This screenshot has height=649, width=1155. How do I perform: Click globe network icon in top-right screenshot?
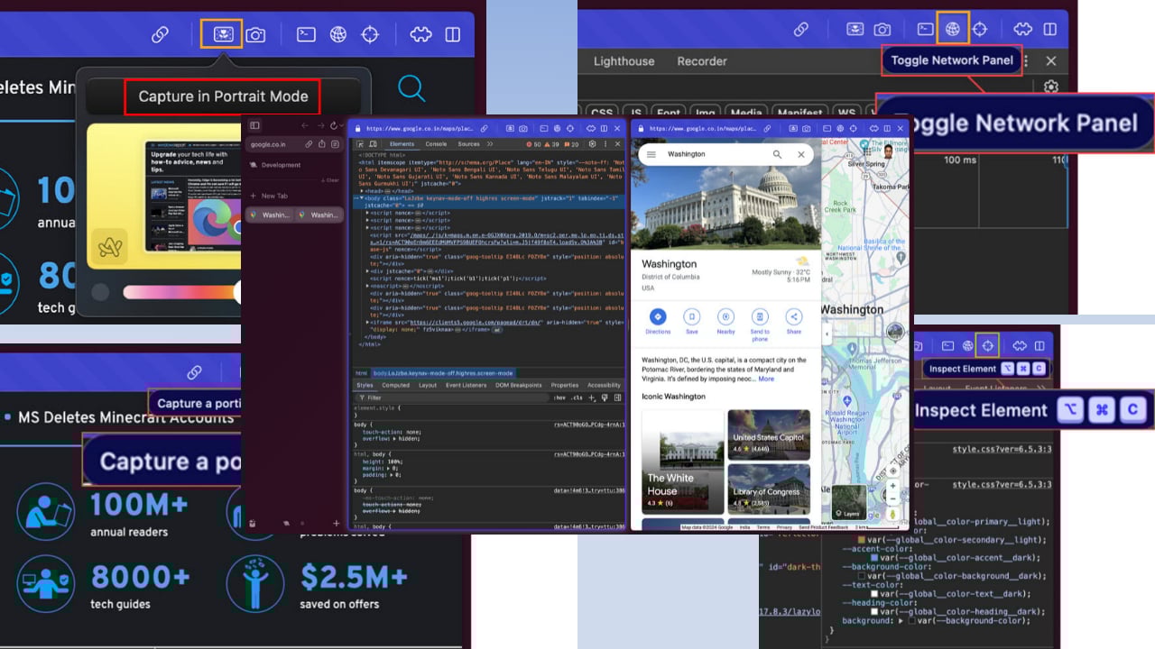coord(953,29)
